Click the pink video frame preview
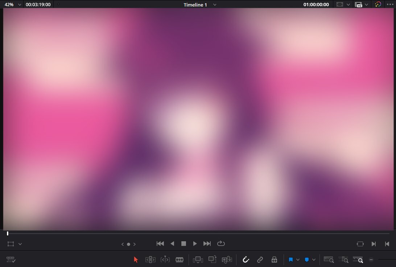Image resolution: width=396 pixels, height=267 pixels. pyautogui.click(x=198, y=119)
